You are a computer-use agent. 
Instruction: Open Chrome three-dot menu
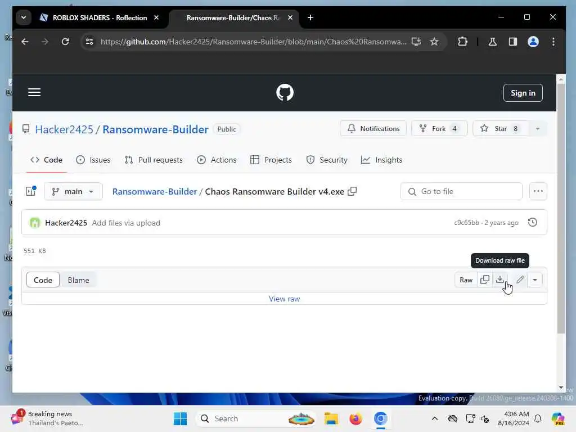click(553, 42)
